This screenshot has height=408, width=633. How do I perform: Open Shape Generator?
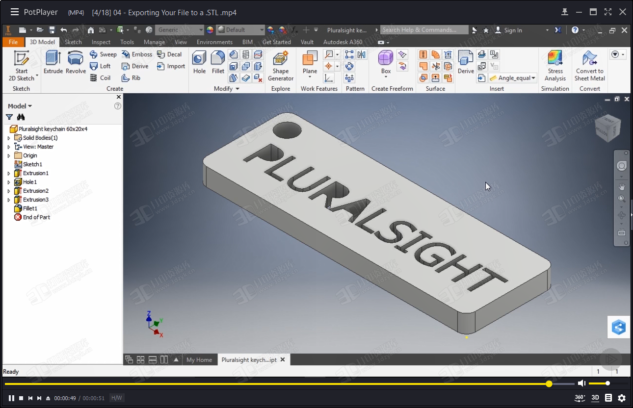click(281, 66)
